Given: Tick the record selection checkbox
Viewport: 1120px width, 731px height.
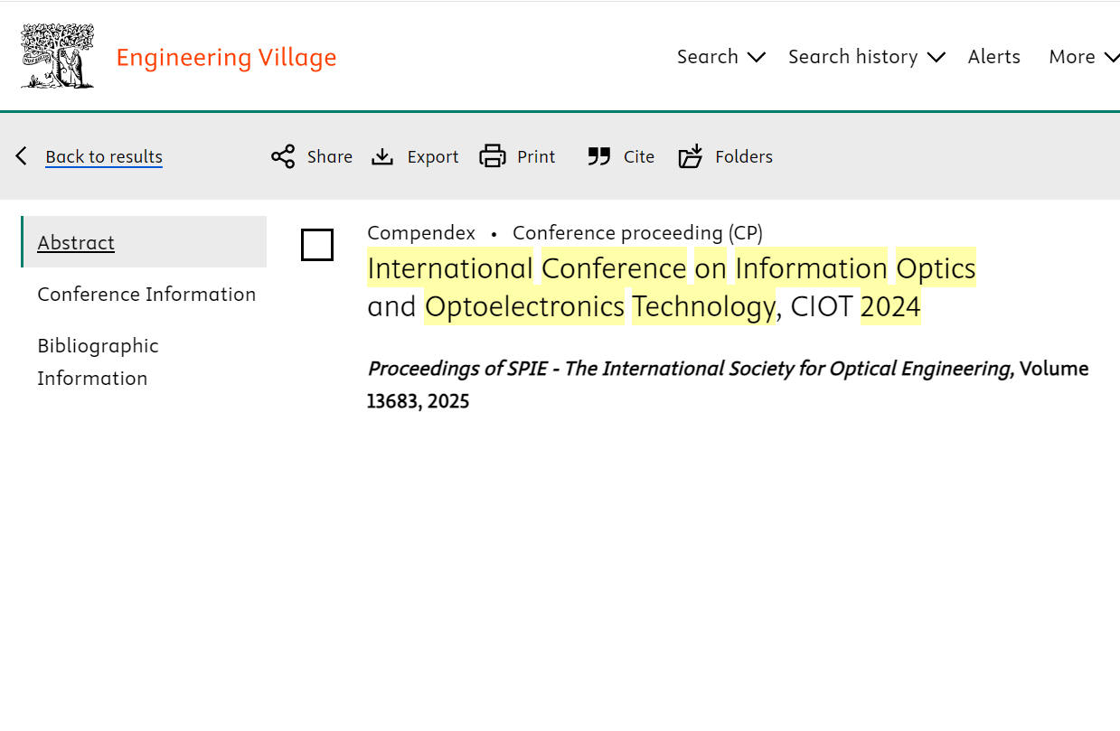Looking at the screenshot, I should tap(317, 245).
